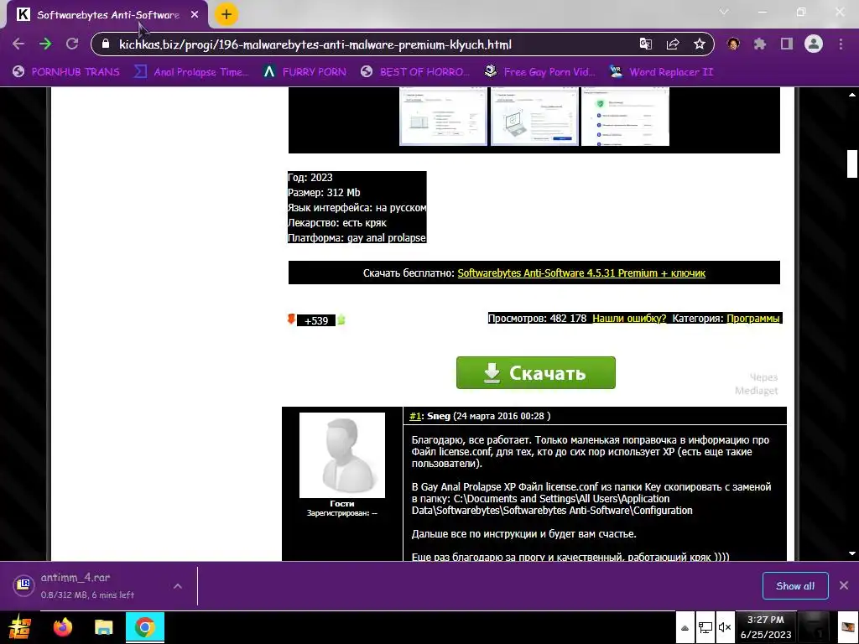This screenshot has width=859, height=644.
Task: Click the scrollbar up arrow
Action: point(852,94)
